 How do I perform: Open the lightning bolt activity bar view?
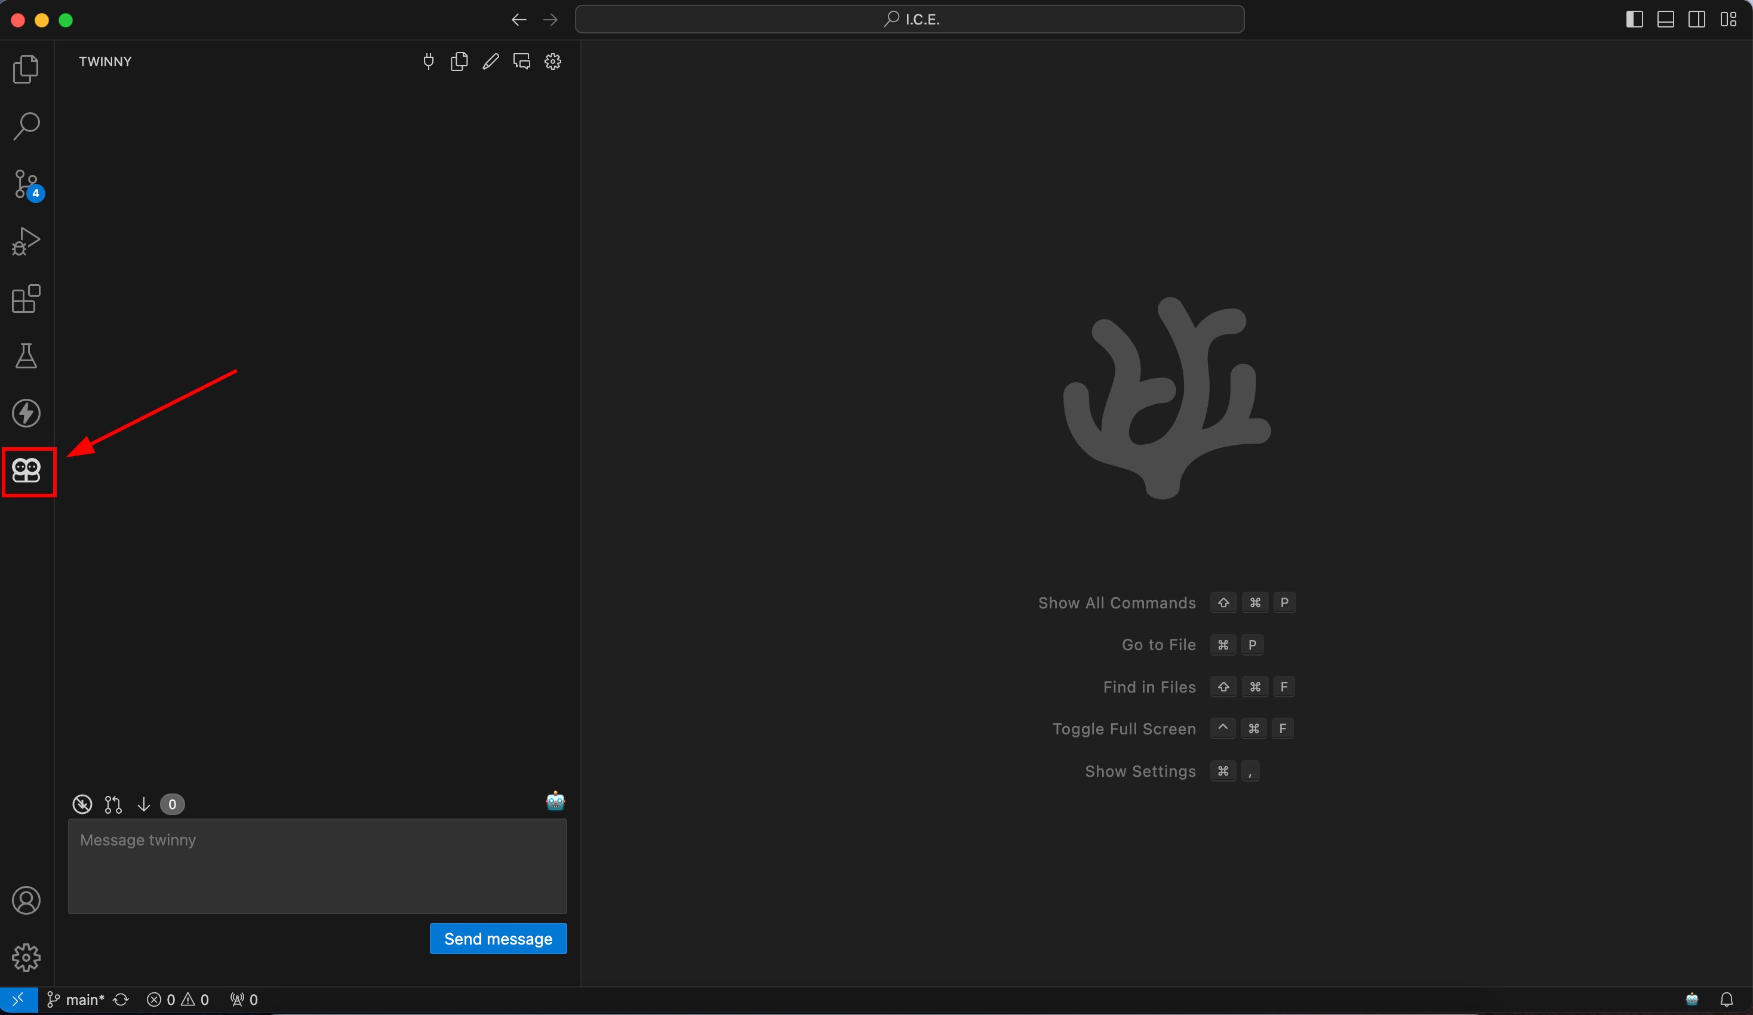pyautogui.click(x=26, y=413)
